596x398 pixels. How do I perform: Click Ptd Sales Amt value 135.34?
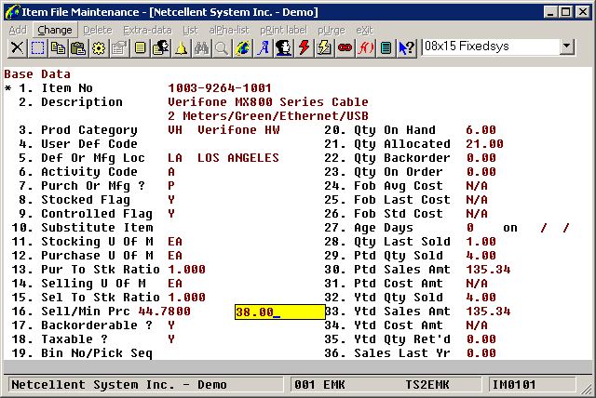point(488,270)
